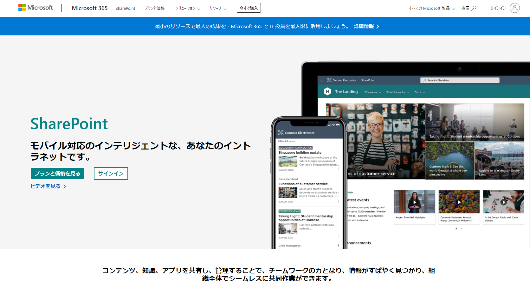Screen dimensions: 530x287
Task: Play August Town Hall Highlights video
Action: tap(414, 202)
